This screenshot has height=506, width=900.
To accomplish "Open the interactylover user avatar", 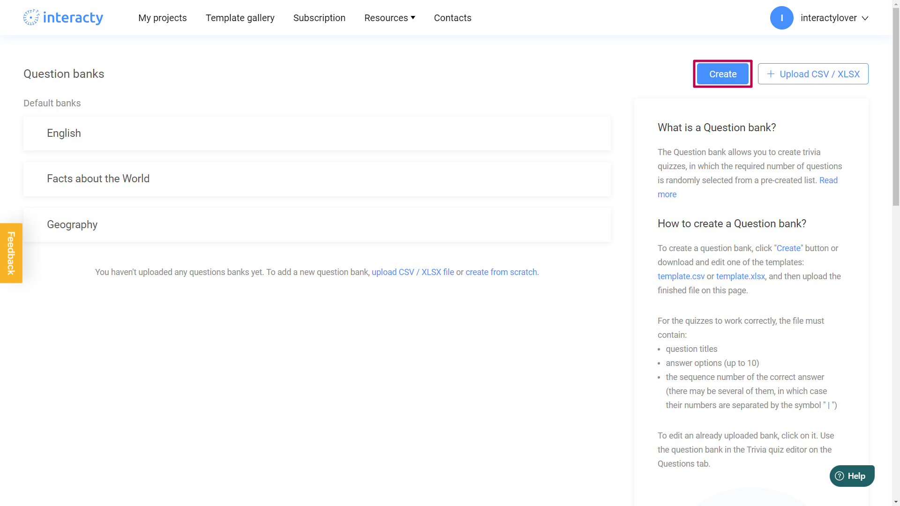I will (x=781, y=18).
